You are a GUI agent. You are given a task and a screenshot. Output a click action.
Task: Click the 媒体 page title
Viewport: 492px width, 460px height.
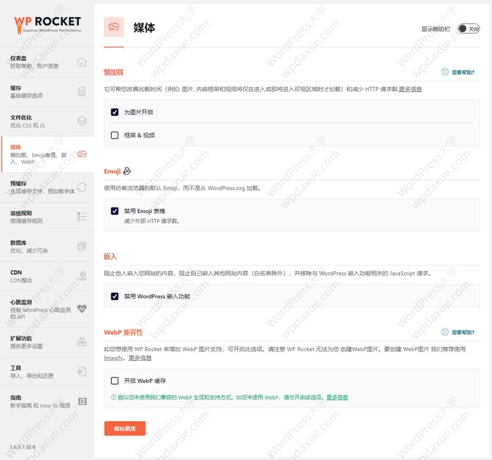(144, 28)
